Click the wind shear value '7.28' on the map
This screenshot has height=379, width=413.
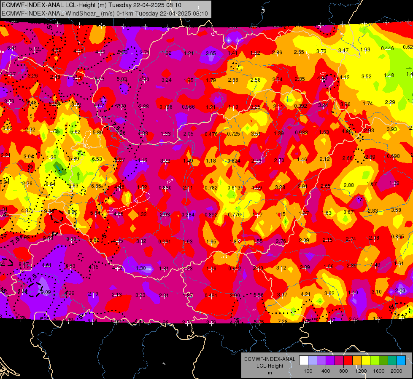click(x=283, y=321)
